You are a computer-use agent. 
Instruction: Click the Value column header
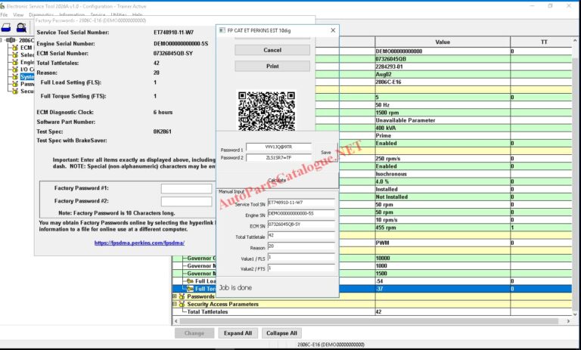(x=443, y=42)
